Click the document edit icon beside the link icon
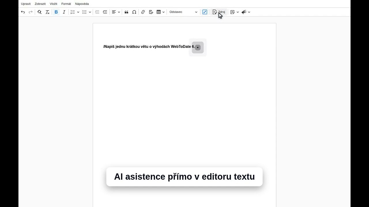This screenshot has width=369, height=207. (x=151, y=12)
